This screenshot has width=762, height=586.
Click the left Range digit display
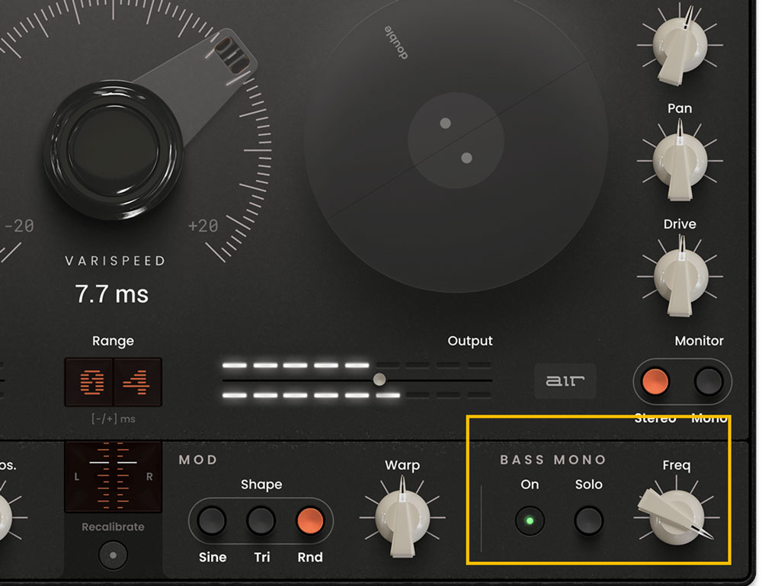click(89, 382)
